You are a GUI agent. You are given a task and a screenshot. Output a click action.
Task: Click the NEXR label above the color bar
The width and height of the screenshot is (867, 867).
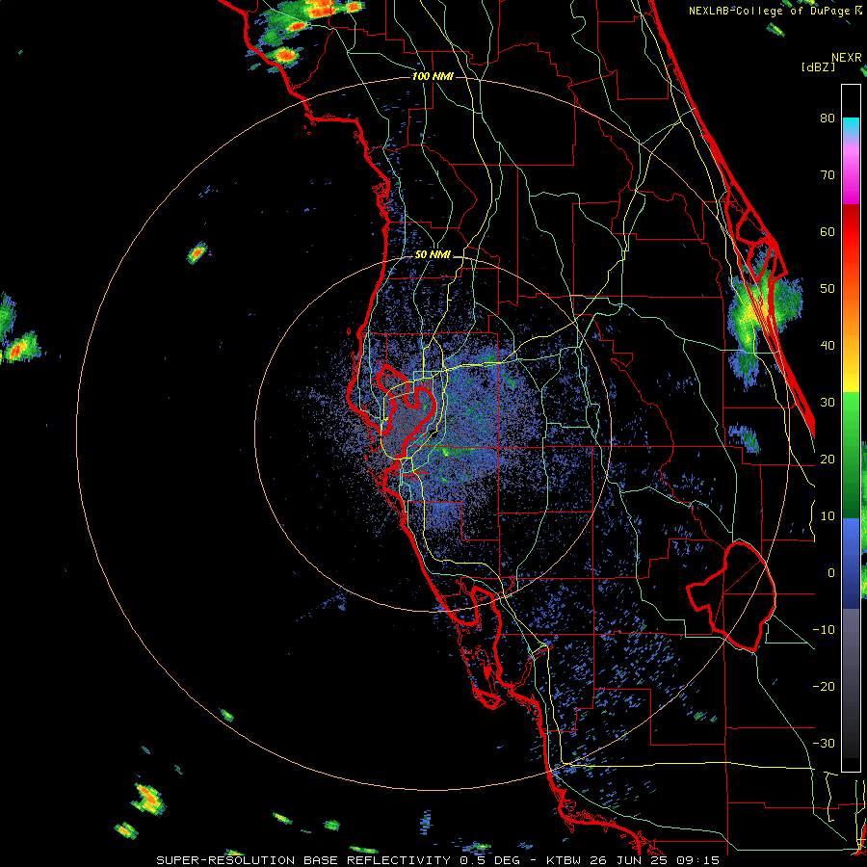click(847, 58)
